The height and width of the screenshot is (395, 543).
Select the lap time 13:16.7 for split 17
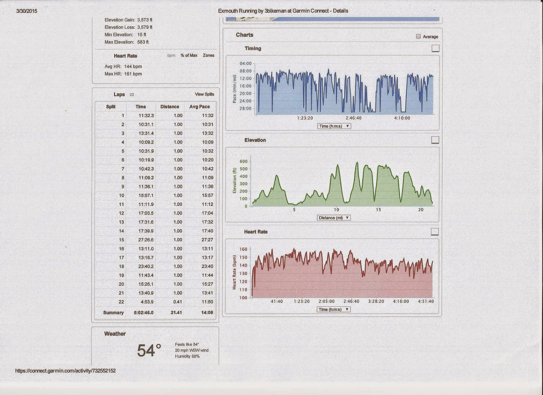coord(146,257)
